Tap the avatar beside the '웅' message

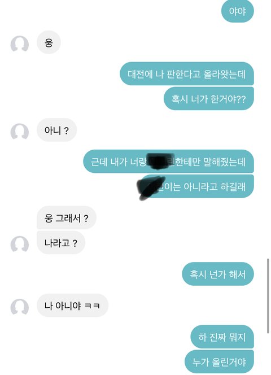tap(20, 43)
